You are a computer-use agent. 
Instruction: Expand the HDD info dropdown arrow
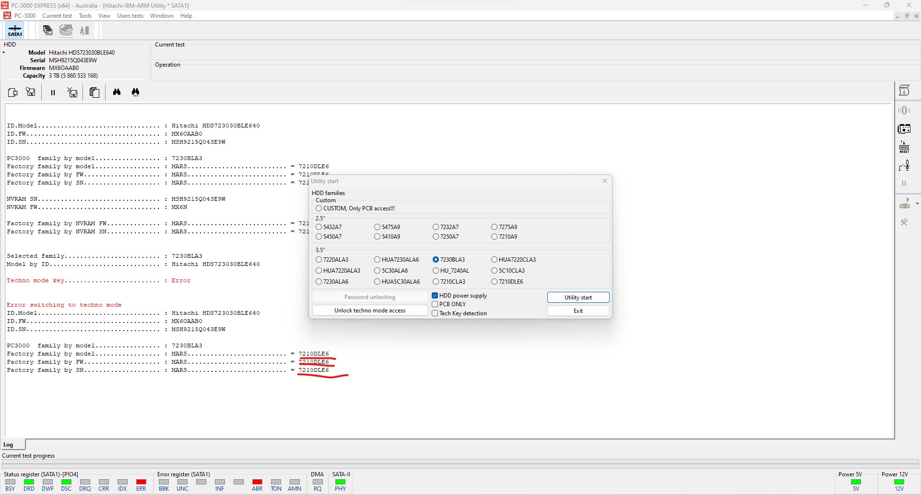4,53
